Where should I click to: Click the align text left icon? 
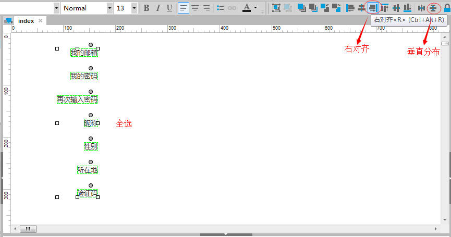tap(183, 8)
